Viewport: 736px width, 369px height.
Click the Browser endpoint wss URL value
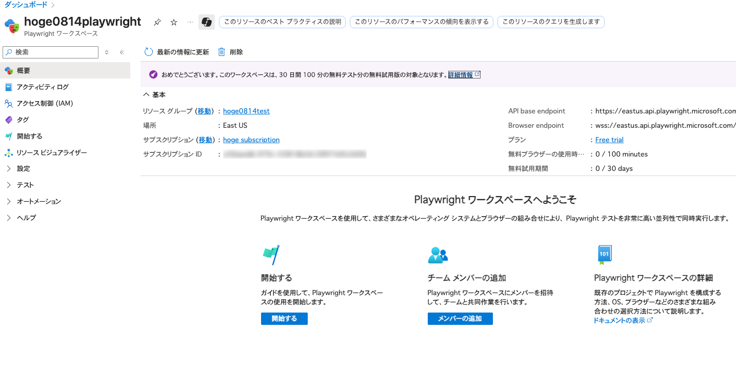[666, 125]
